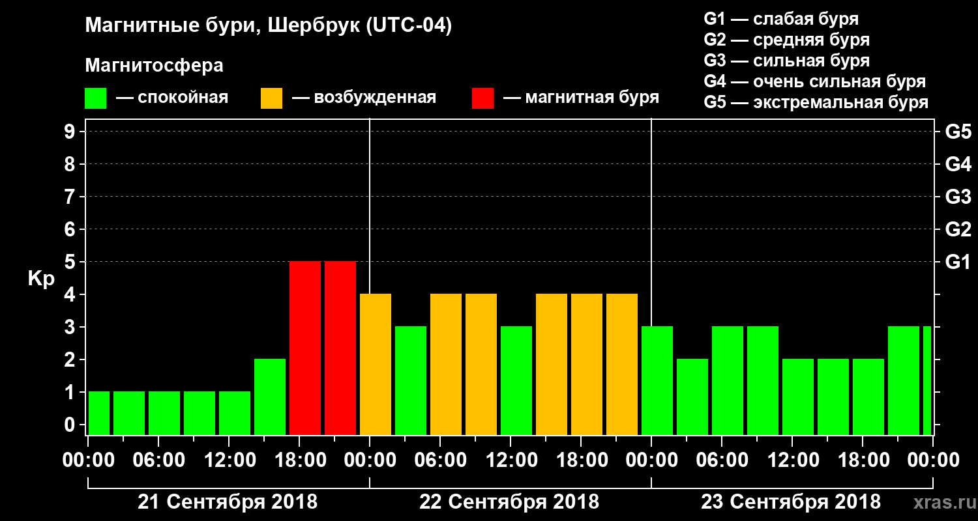Click the 'Магнитосфера' heading

click(154, 66)
